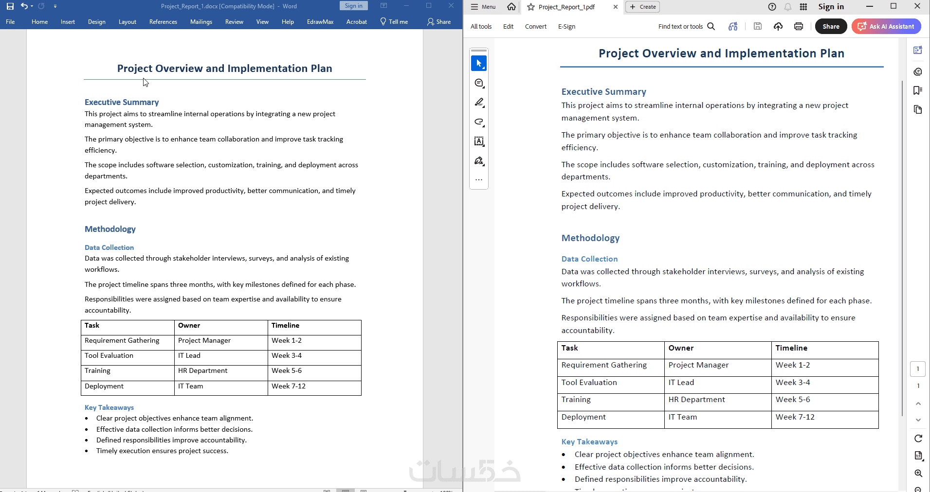
Task: Switch to the Home ribbon tab in Word
Action: (39, 22)
